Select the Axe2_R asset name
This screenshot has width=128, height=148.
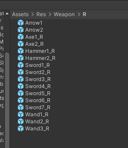pos(34,44)
